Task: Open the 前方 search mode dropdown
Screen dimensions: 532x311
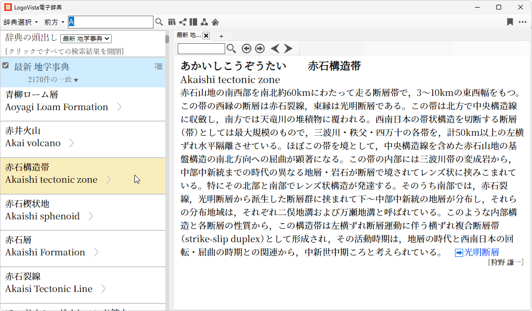Action: coord(54,22)
